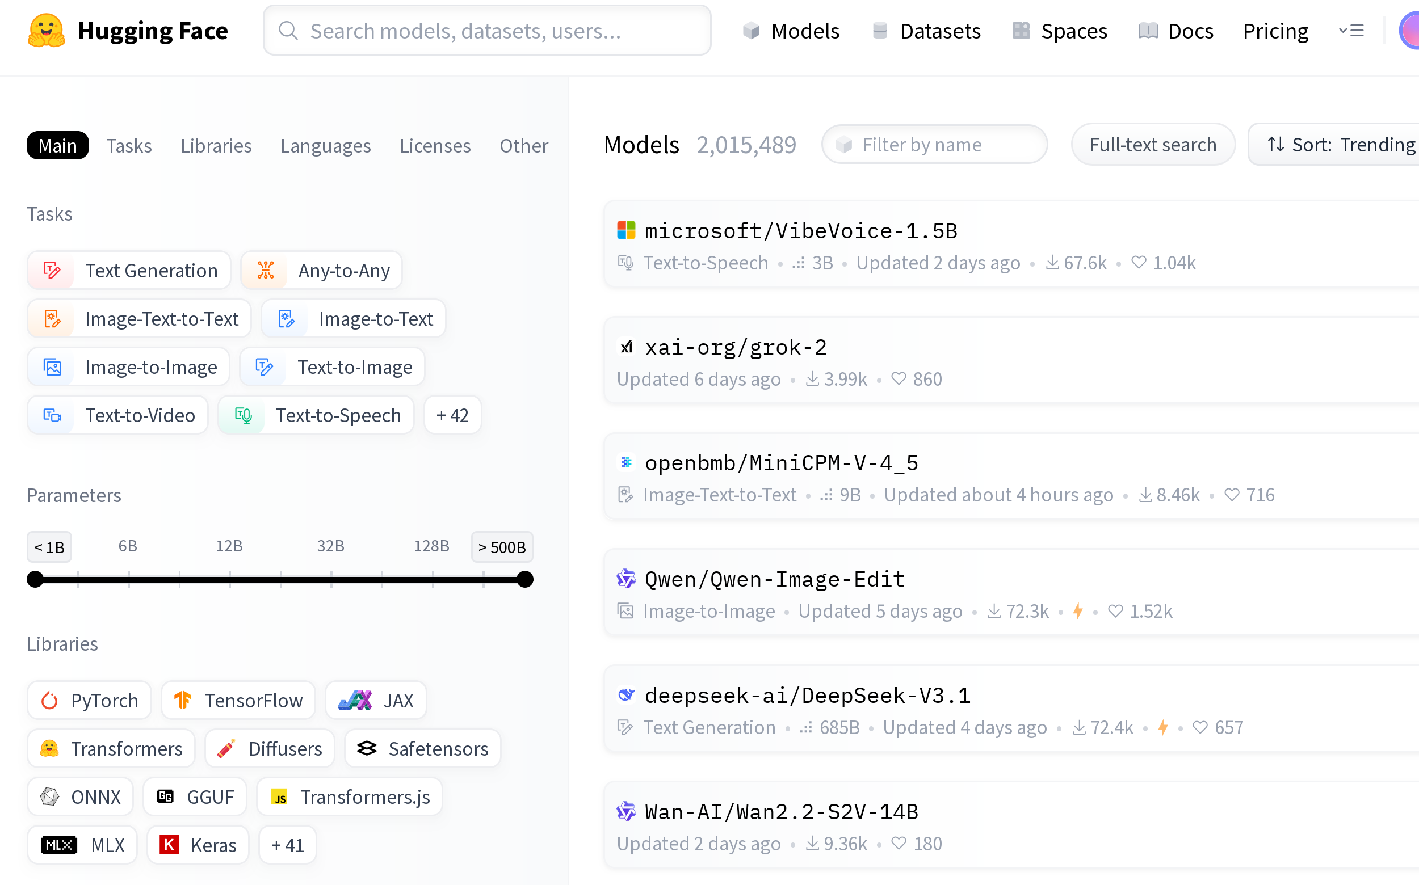The width and height of the screenshot is (1419, 885).
Task: Switch to the Libraries filter tab
Action: click(x=216, y=145)
